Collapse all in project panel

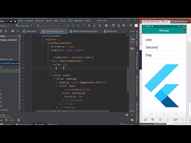tap(6, 31)
